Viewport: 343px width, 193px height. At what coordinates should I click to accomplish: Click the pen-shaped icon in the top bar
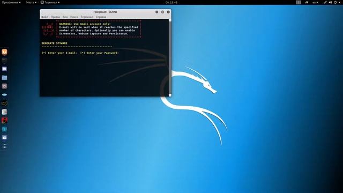tap(325, 2)
